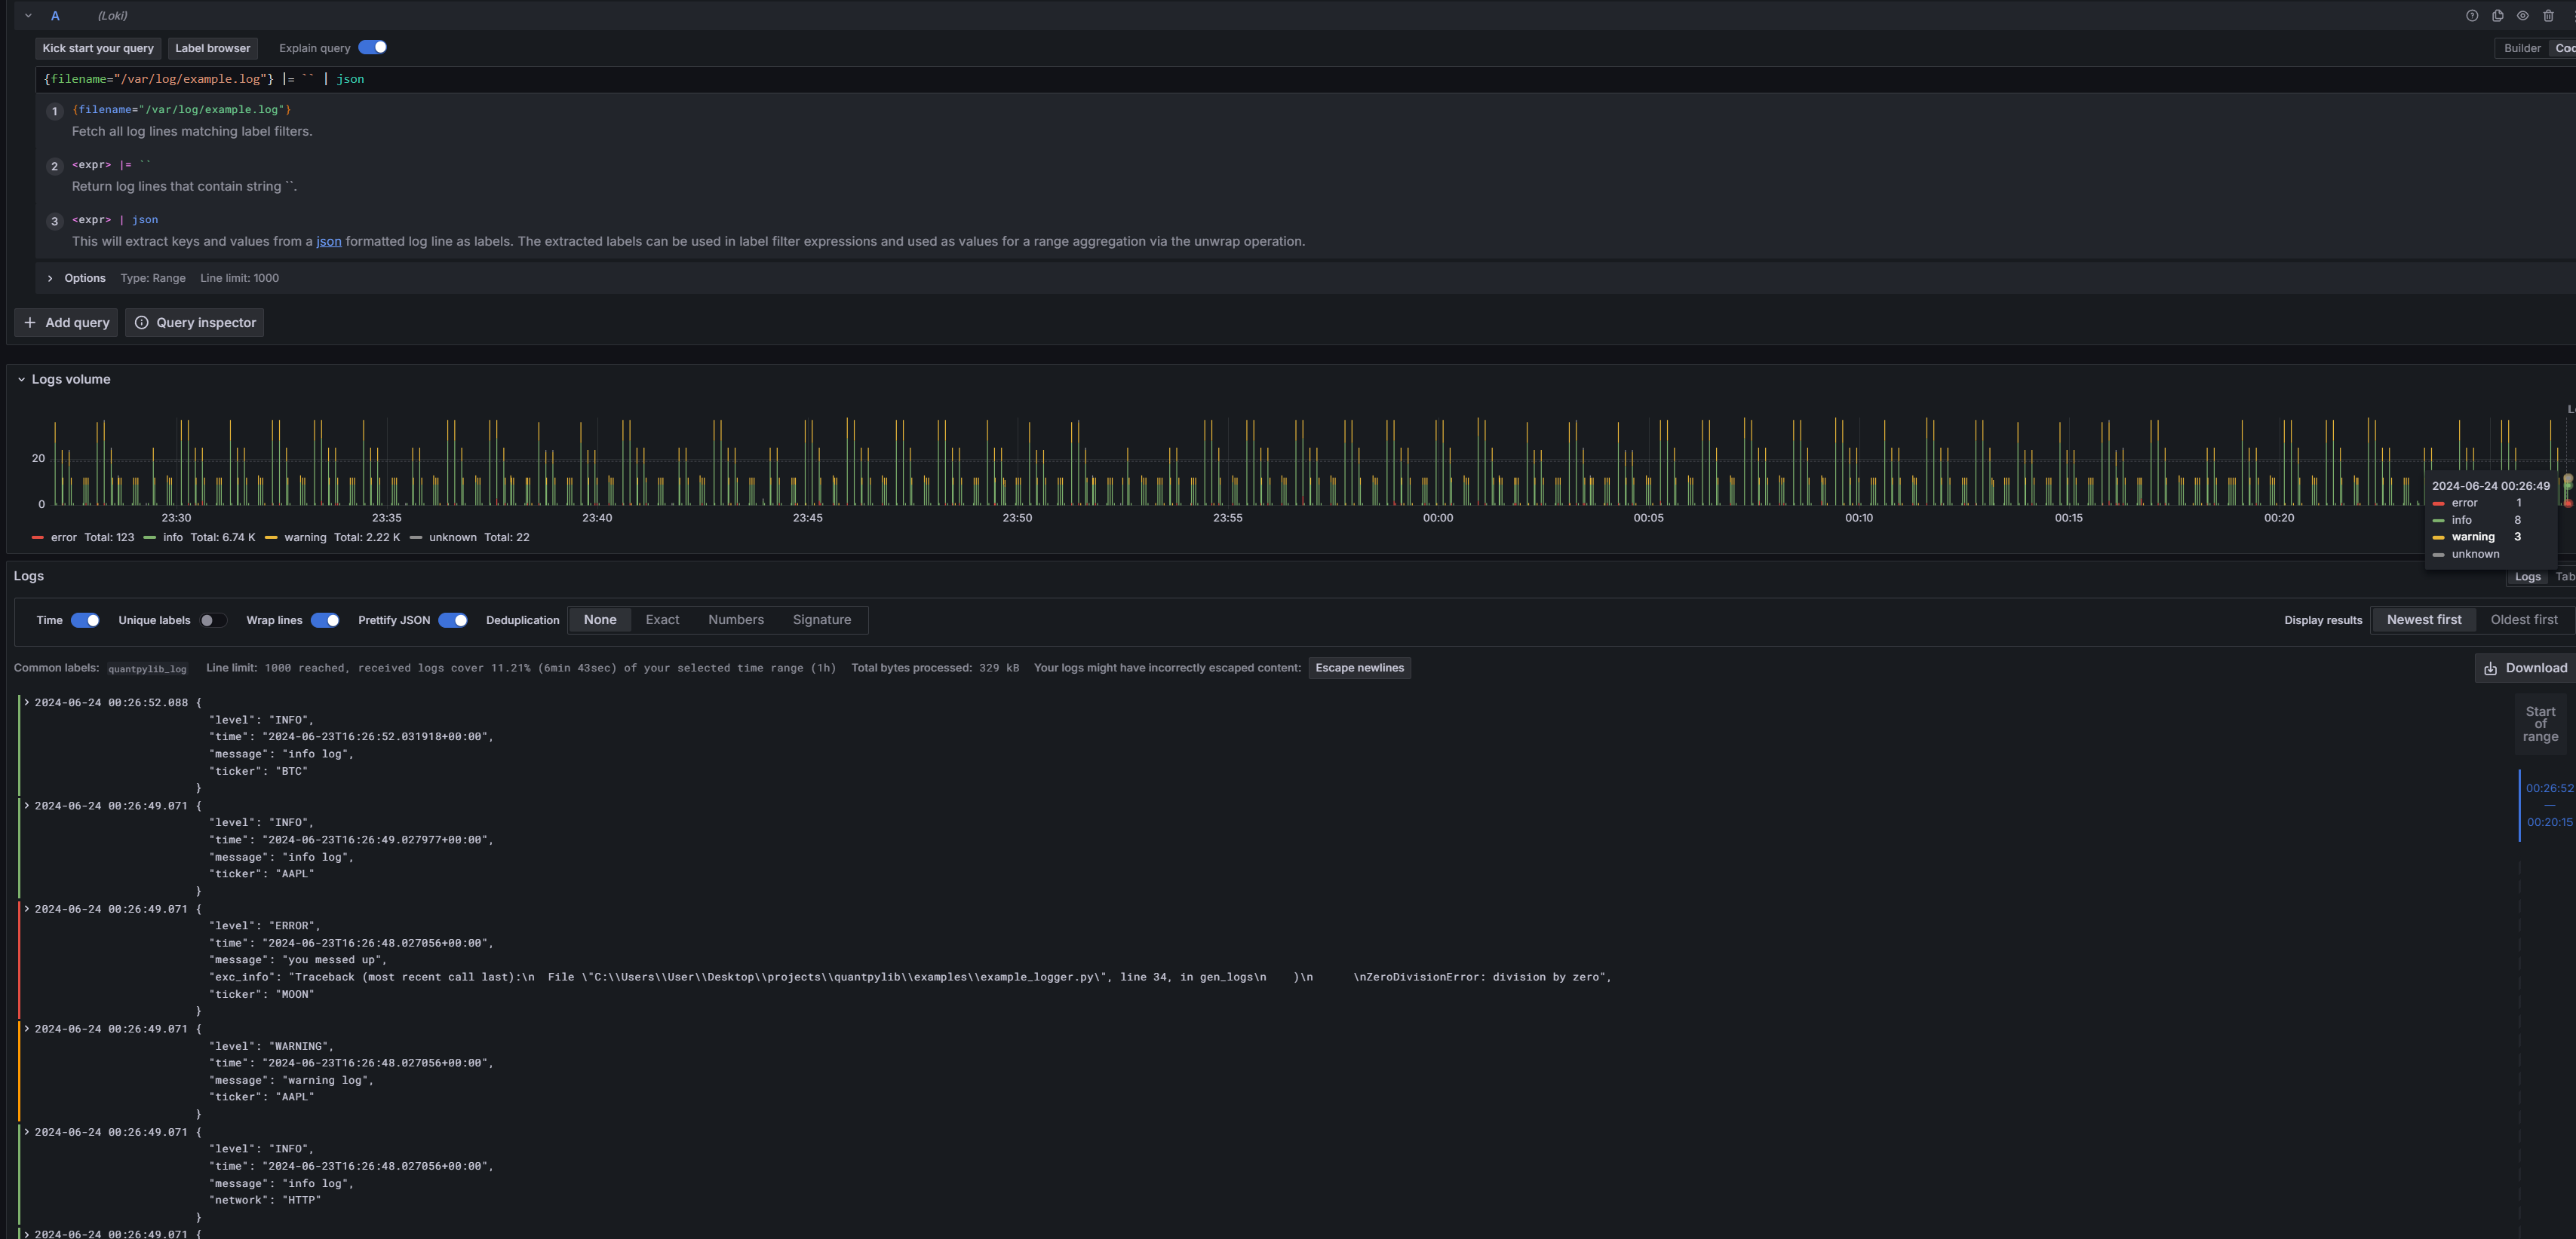This screenshot has width=2576, height=1239.
Task: Expand the INFO log line with HTTP network
Action: [x=27, y=1132]
